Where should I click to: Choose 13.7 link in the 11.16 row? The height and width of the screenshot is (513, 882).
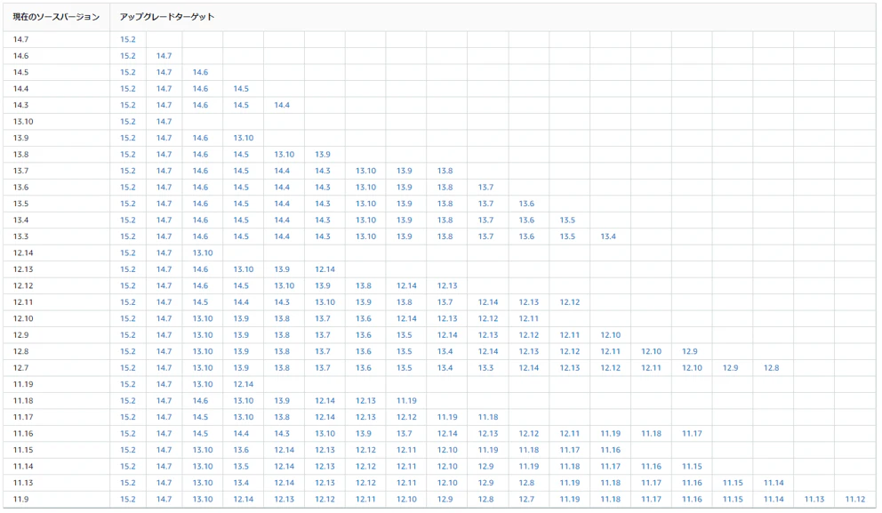point(405,433)
